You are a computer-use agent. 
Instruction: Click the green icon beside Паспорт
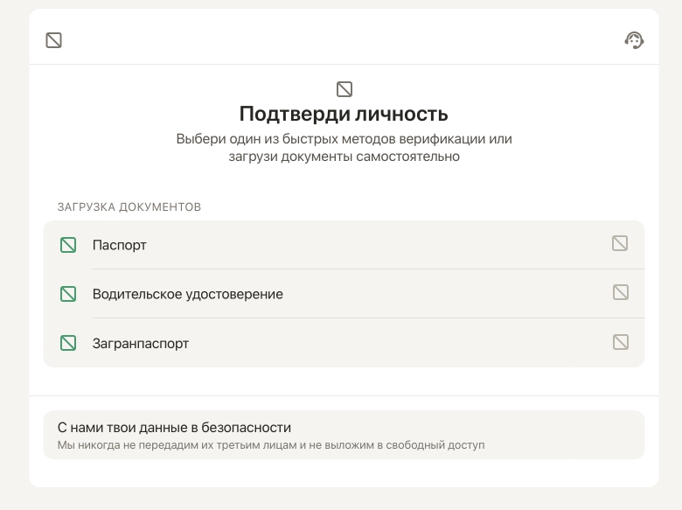68,245
